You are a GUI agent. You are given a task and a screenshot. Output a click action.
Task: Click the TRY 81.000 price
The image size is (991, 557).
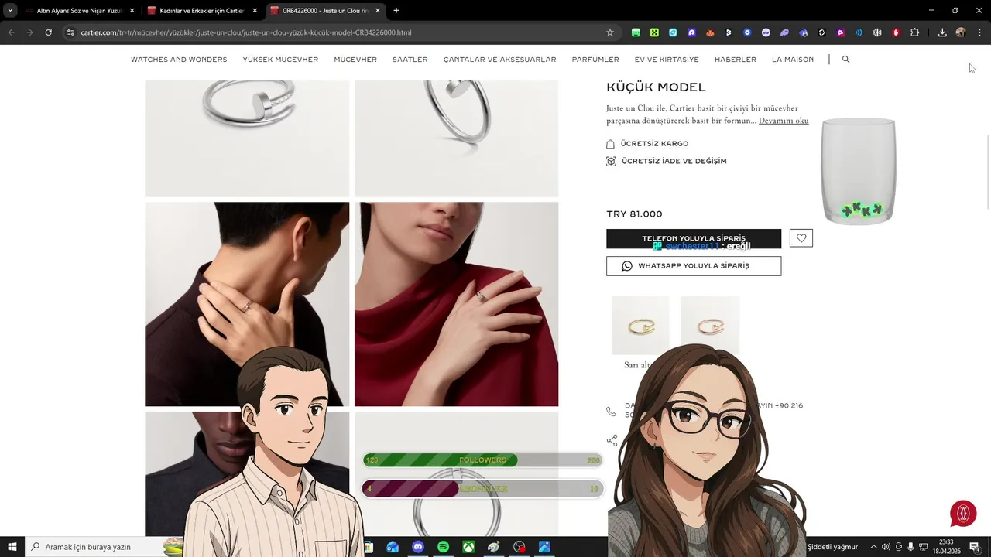[634, 214]
